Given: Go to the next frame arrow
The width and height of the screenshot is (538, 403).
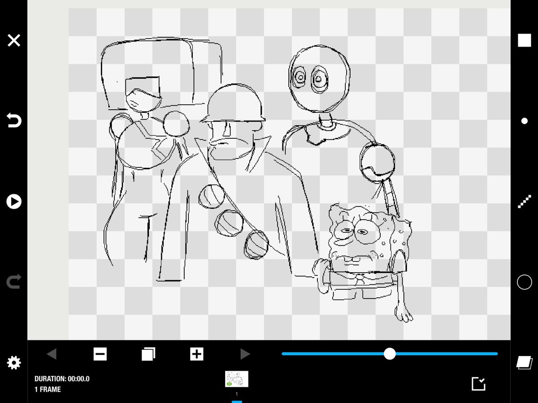Looking at the screenshot, I should (x=245, y=354).
